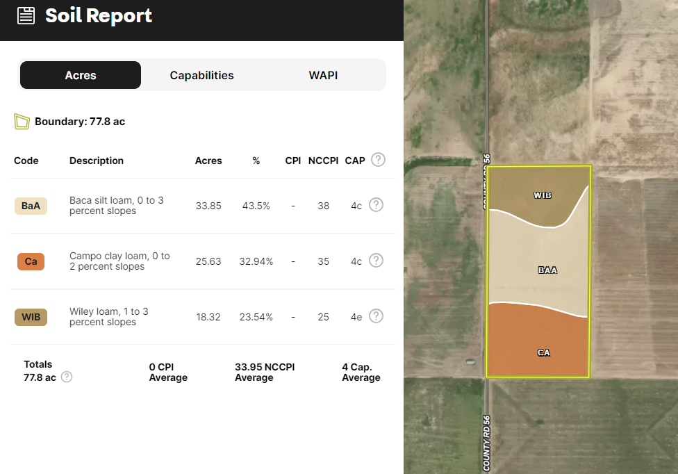Click Baca silt loam description text

point(117,206)
